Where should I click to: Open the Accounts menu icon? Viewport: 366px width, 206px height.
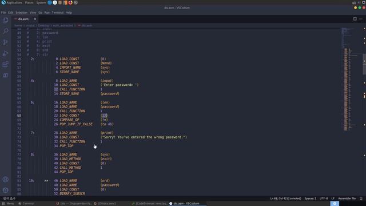tap(5, 179)
